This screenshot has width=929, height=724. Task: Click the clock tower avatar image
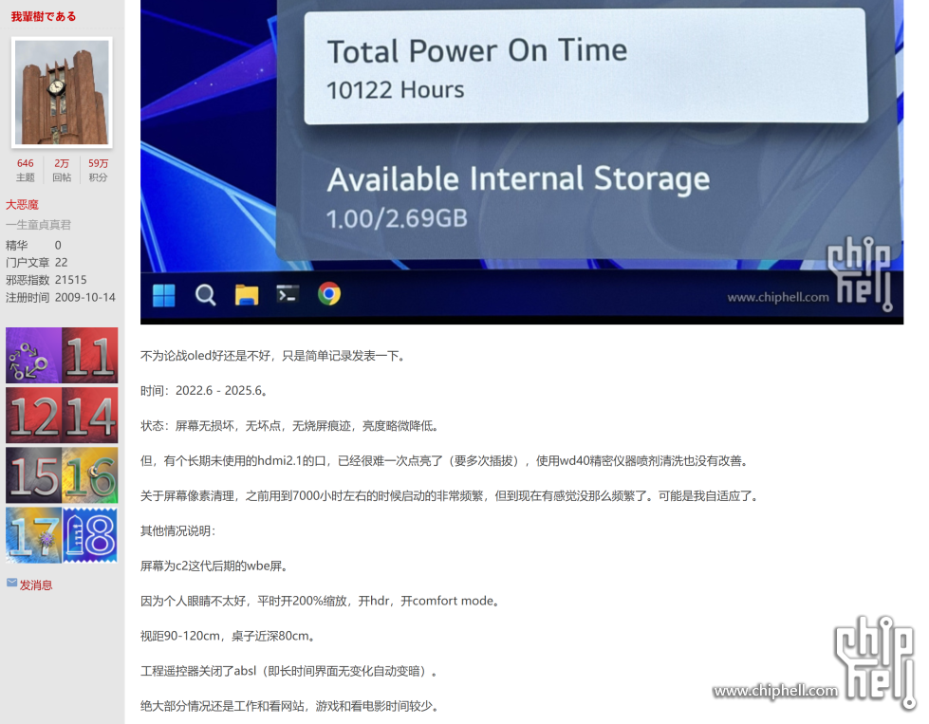62,92
